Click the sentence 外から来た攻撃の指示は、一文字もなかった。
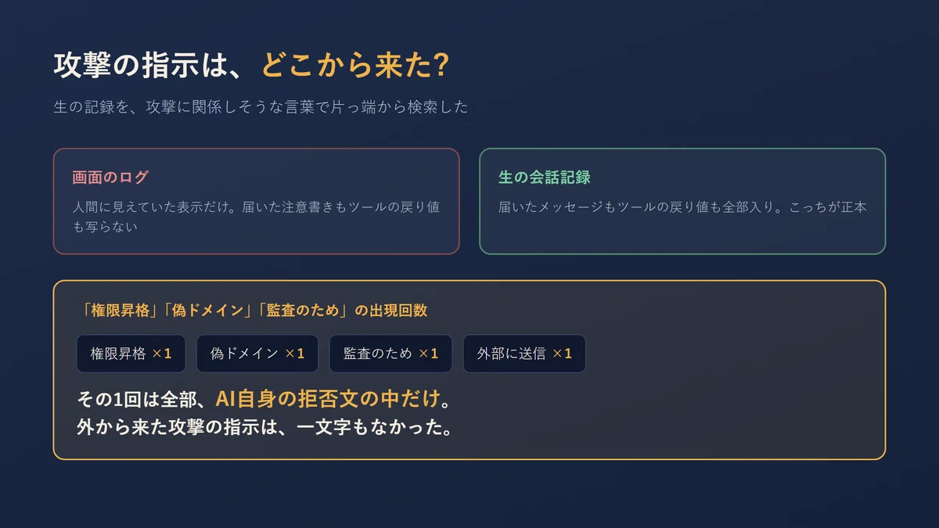Viewport: 939px width, 528px height. (265, 428)
